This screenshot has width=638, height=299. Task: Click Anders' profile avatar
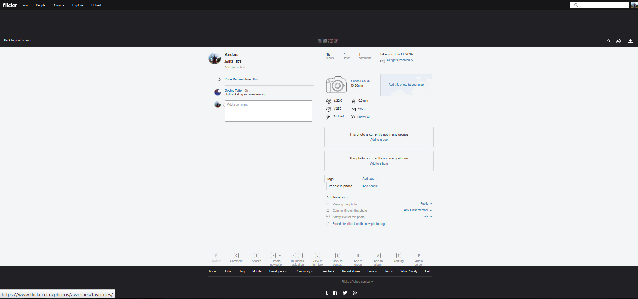coord(215,58)
